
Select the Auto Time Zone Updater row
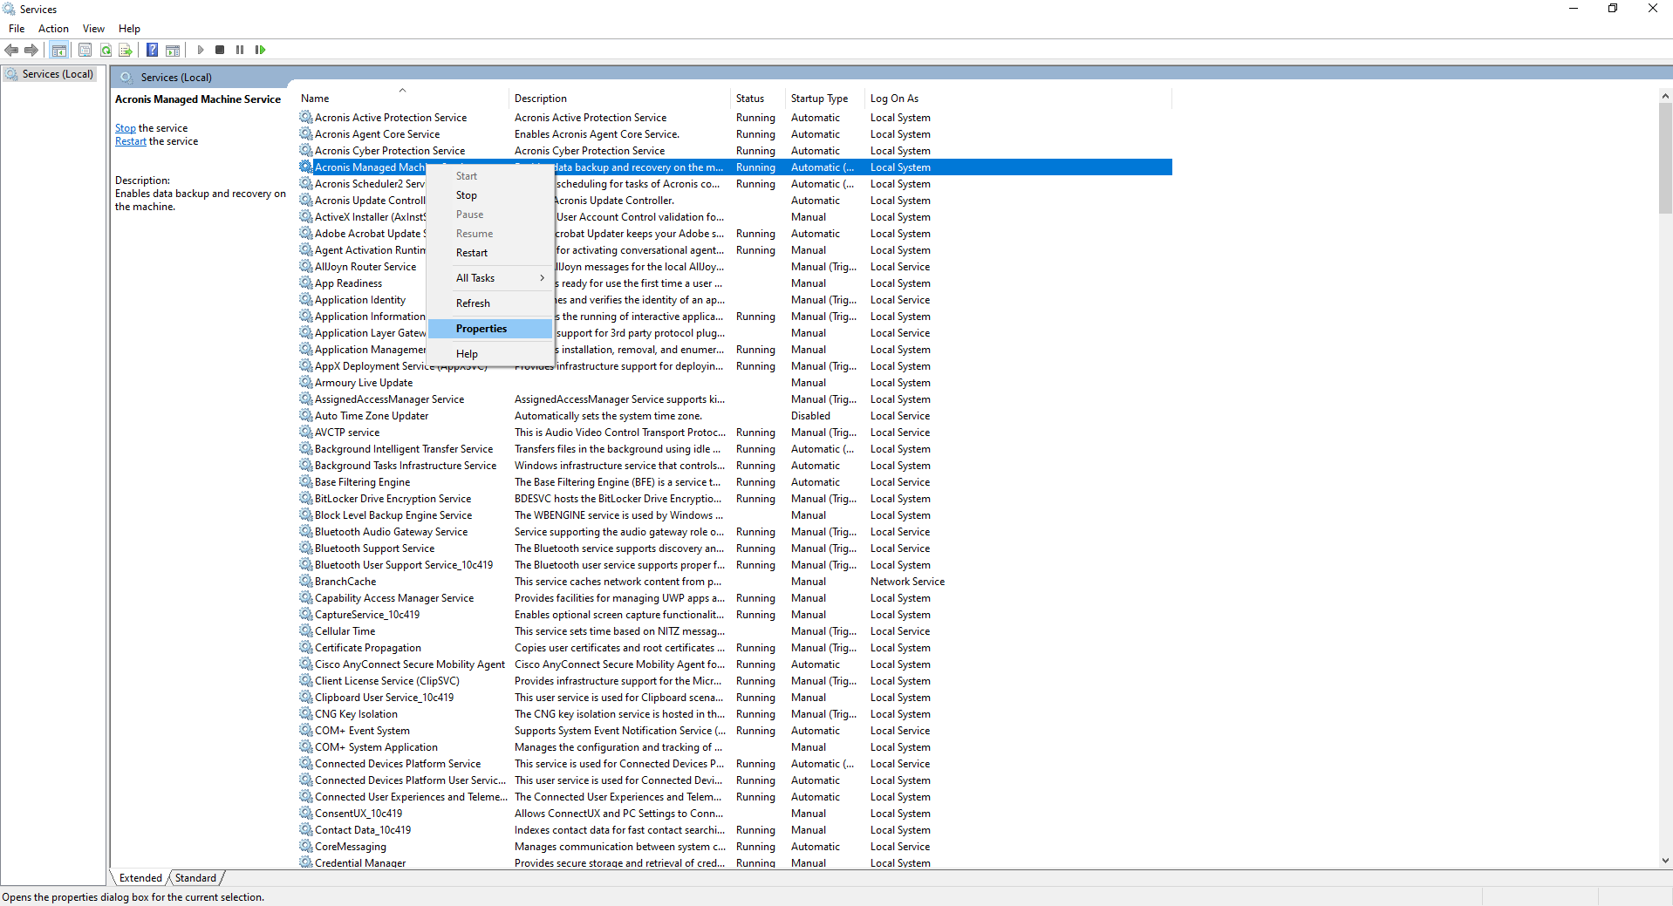pyautogui.click(x=734, y=416)
